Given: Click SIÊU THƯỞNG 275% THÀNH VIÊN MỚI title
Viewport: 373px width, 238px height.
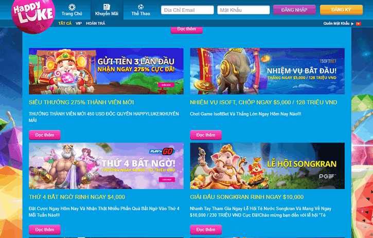Looking at the screenshot, I should coord(81,102).
